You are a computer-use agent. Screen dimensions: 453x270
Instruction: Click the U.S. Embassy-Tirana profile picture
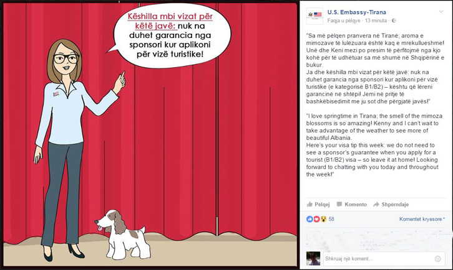(314, 16)
